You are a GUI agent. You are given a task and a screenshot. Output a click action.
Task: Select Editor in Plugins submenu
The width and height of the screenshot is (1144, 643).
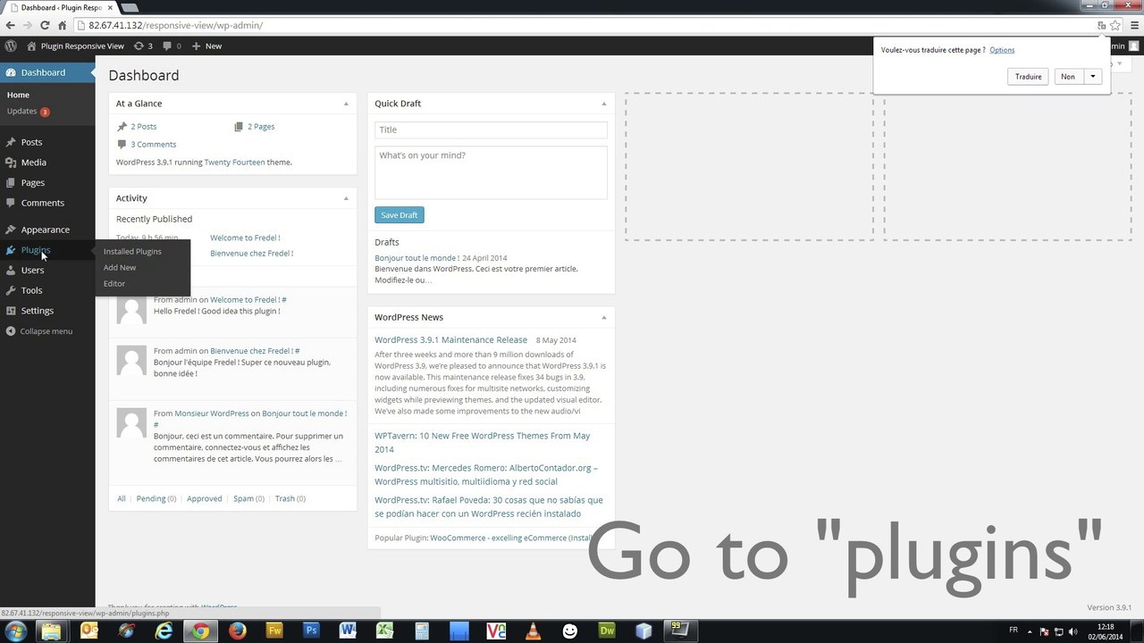point(114,284)
